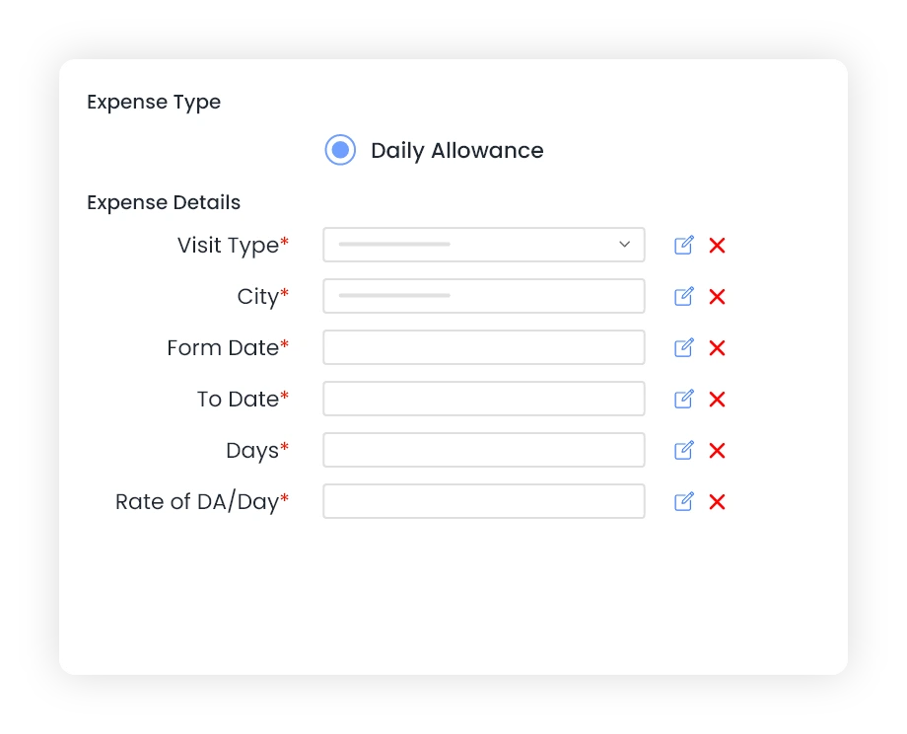Click the red X next to To Date

click(717, 400)
